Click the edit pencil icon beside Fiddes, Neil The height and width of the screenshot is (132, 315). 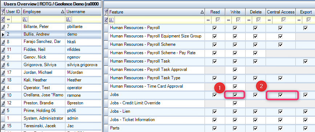point(3,50)
